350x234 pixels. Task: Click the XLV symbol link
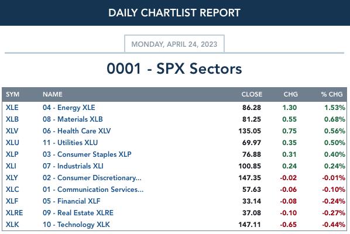click(12, 131)
